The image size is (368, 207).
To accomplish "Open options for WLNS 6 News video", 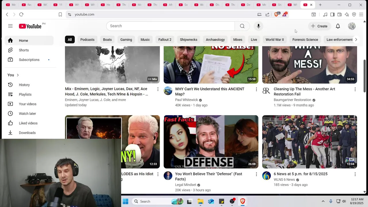I will click(355, 174).
